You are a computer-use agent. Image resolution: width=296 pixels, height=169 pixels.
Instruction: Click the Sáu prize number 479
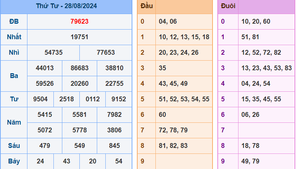tap(45, 146)
